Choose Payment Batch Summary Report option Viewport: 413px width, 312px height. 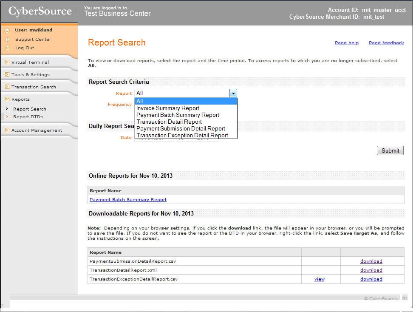(178, 115)
